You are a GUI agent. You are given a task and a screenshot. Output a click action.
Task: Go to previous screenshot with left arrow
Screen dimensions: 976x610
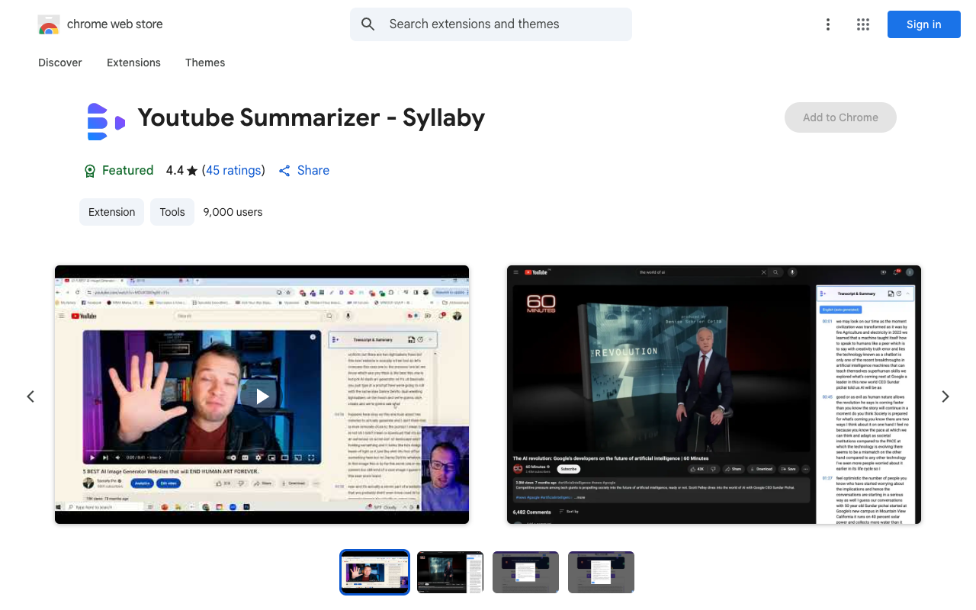click(30, 396)
